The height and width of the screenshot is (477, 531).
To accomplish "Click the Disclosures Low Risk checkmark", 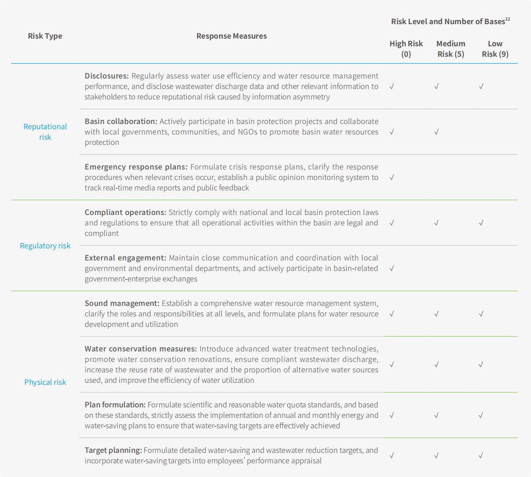I will [481, 87].
